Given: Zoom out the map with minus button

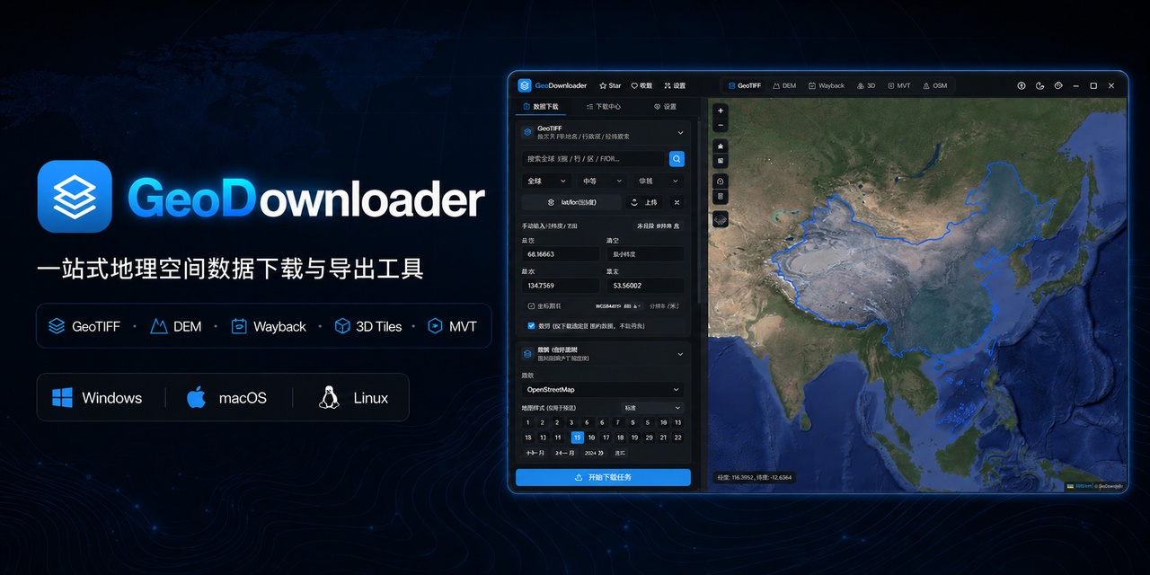Looking at the screenshot, I should click(x=721, y=124).
